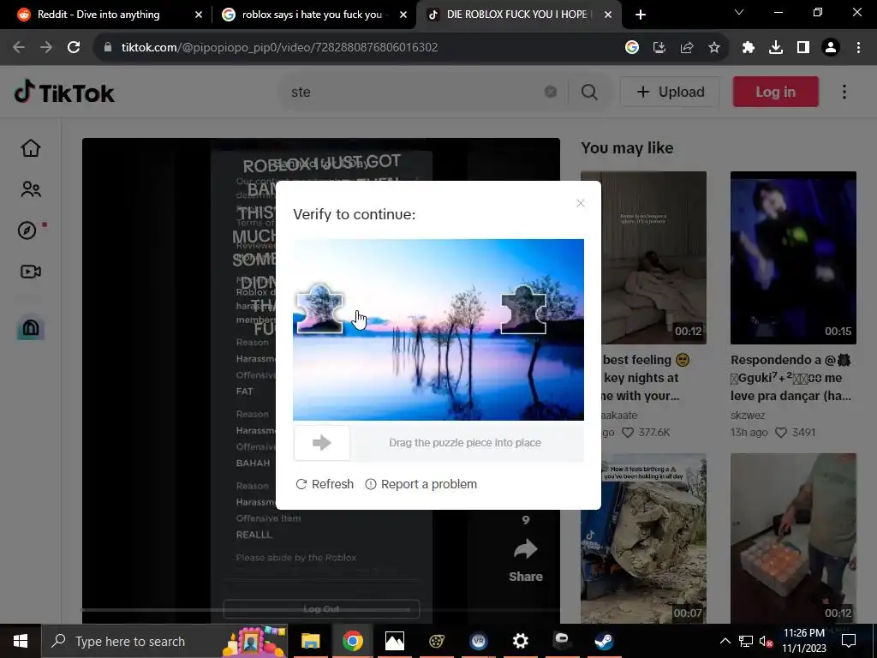Click the Google icon in address bar
The height and width of the screenshot is (658, 877).
pyautogui.click(x=632, y=48)
